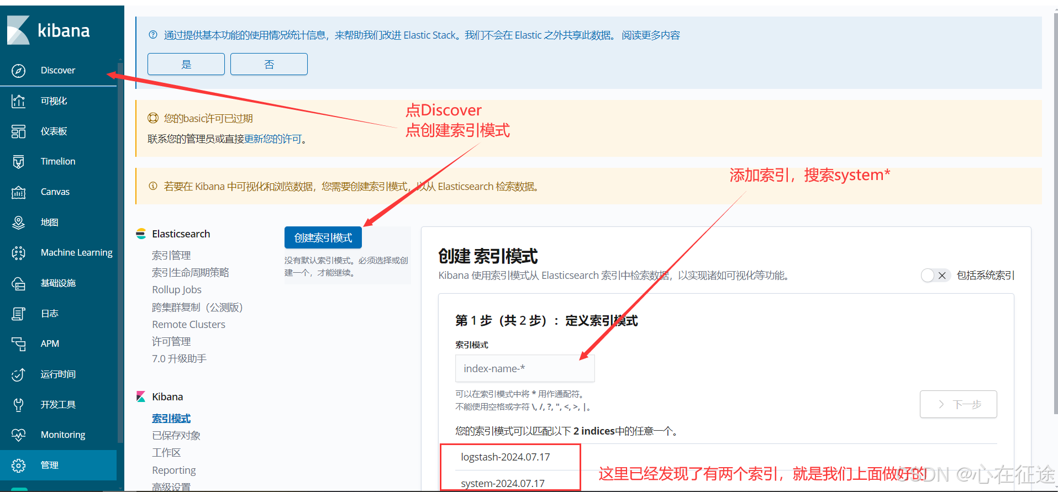Click the 开发工具 dev tools icon

click(x=18, y=405)
